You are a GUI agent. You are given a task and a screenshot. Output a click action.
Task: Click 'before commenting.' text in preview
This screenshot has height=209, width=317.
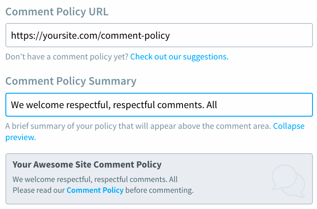pyautogui.click(x=159, y=190)
